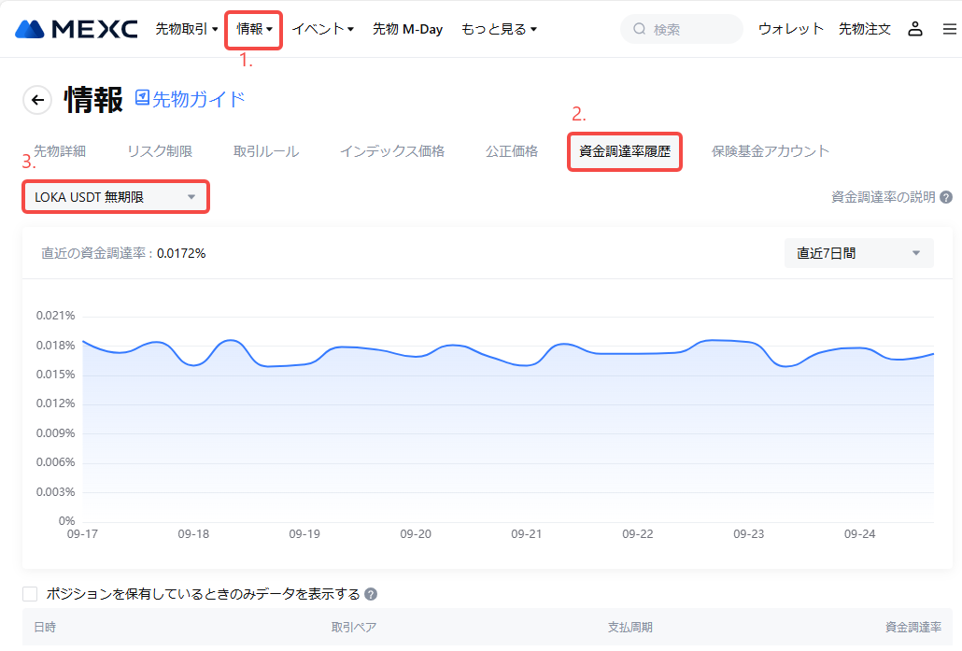The image size is (962, 651).
Task: Go to 先物注文 page
Action: [865, 29]
